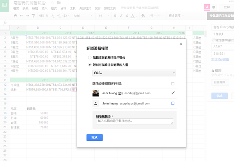This screenshot has width=234, height=161.
Task: Open the 資料 menu
Action: pos(63,8)
